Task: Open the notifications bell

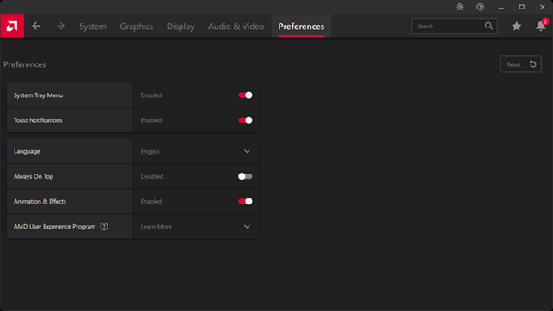Action: (541, 26)
